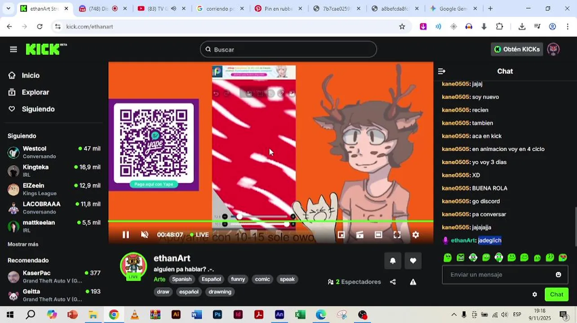Click the comic tag

(x=262, y=279)
